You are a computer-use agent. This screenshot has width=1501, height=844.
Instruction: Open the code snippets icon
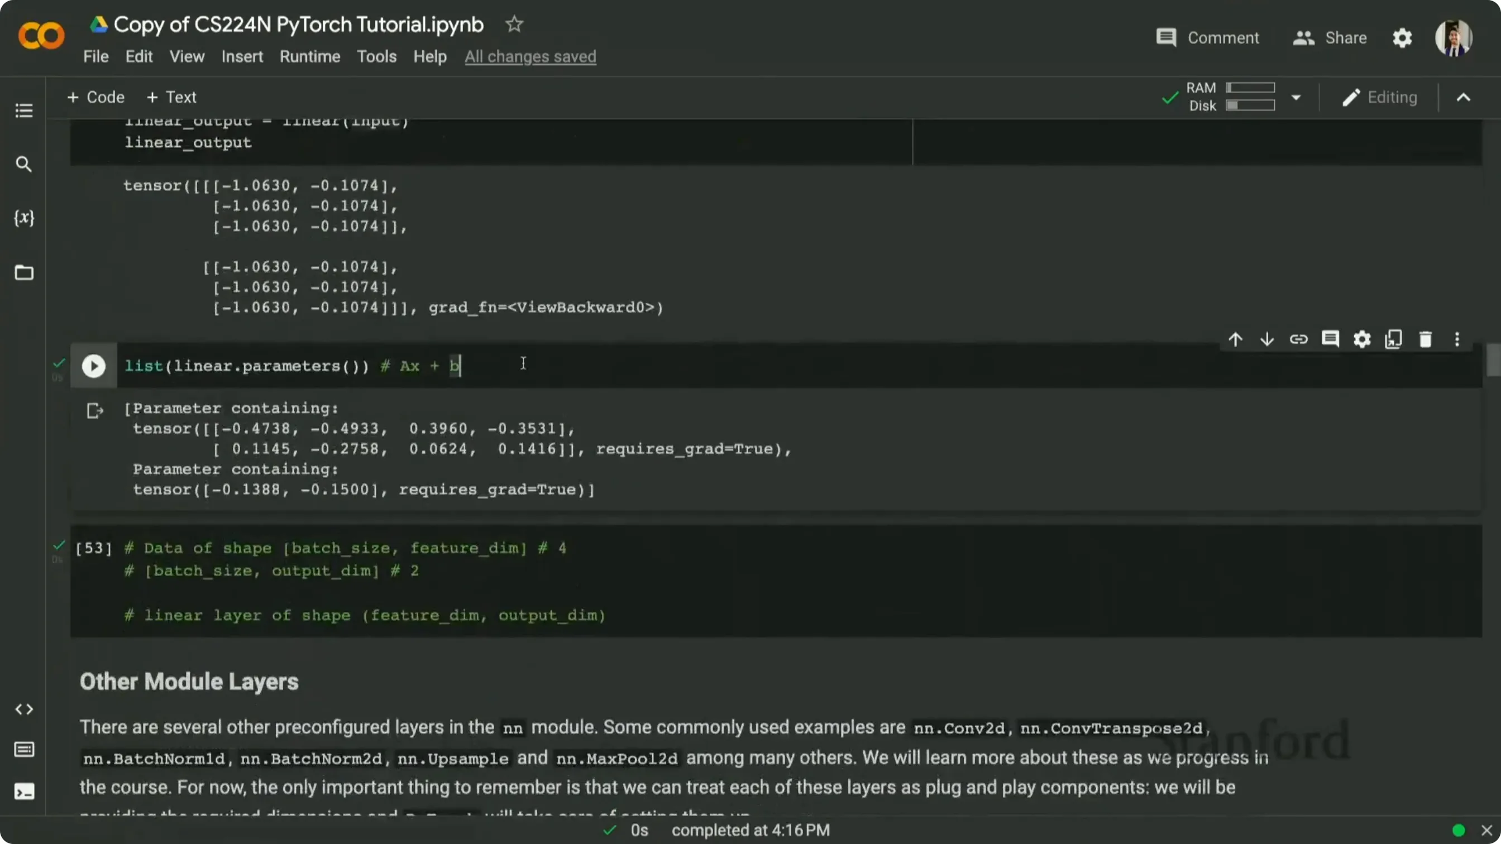(x=24, y=709)
